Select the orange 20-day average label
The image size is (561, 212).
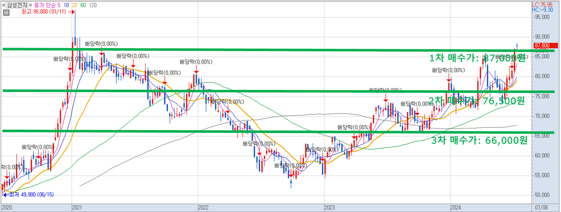click(x=75, y=5)
